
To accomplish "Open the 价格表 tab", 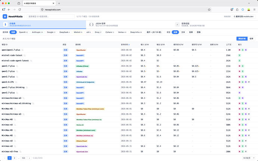I will pos(43,25).
